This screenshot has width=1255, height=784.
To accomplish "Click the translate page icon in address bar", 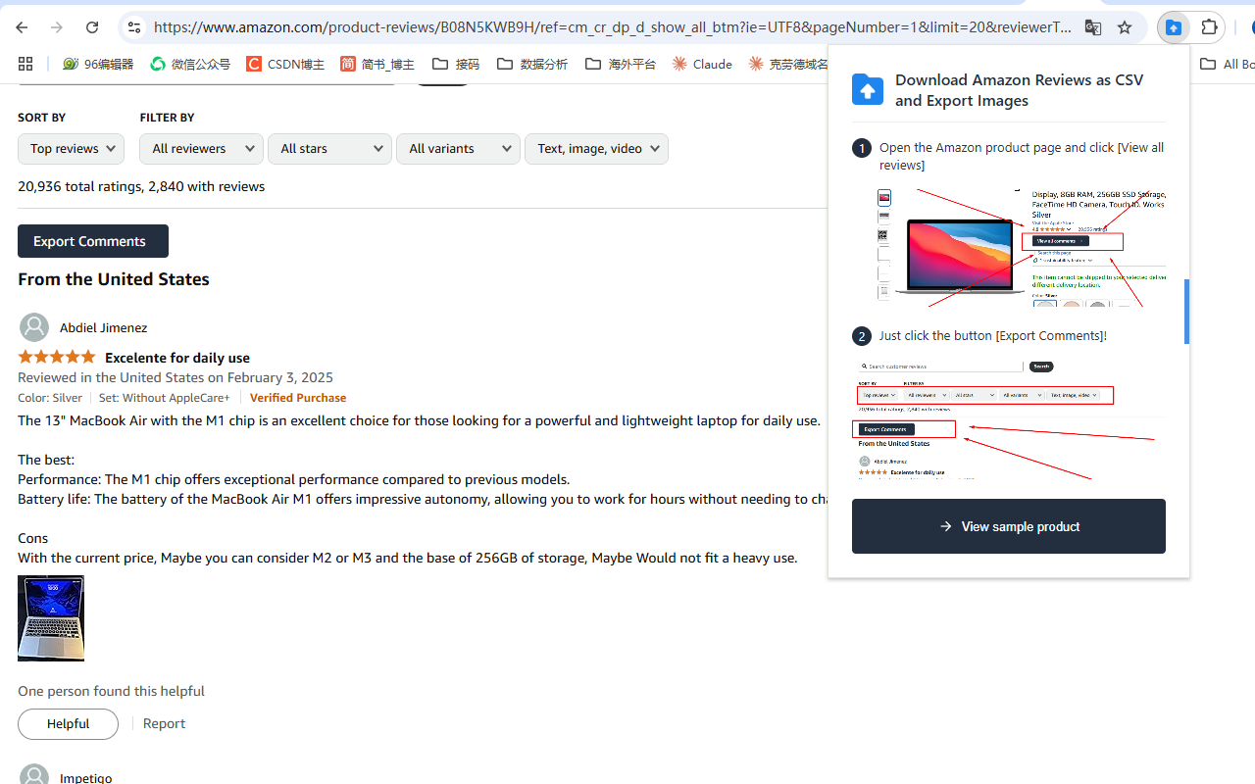I will (x=1093, y=27).
